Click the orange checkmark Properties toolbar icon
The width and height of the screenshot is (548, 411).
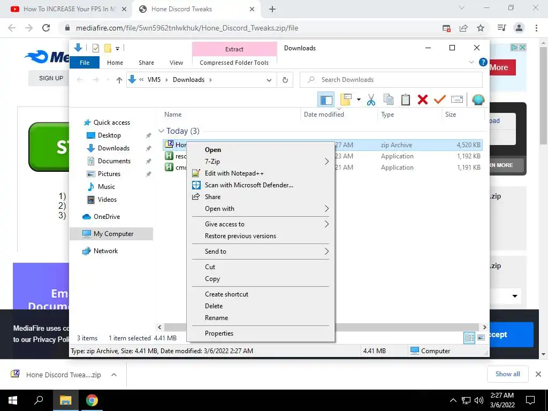[x=440, y=100]
